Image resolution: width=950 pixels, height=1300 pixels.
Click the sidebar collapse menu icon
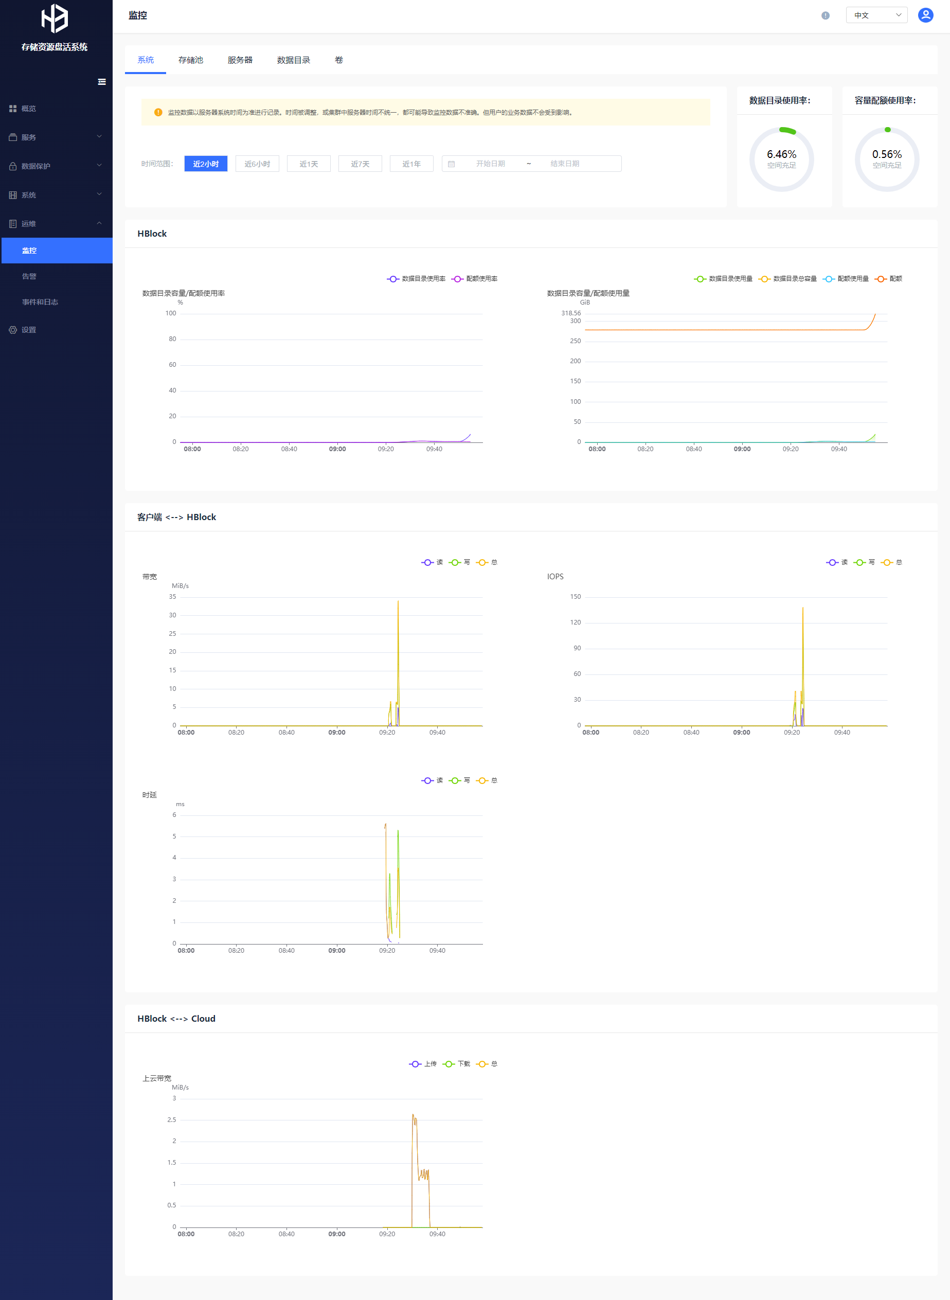coord(102,82)
